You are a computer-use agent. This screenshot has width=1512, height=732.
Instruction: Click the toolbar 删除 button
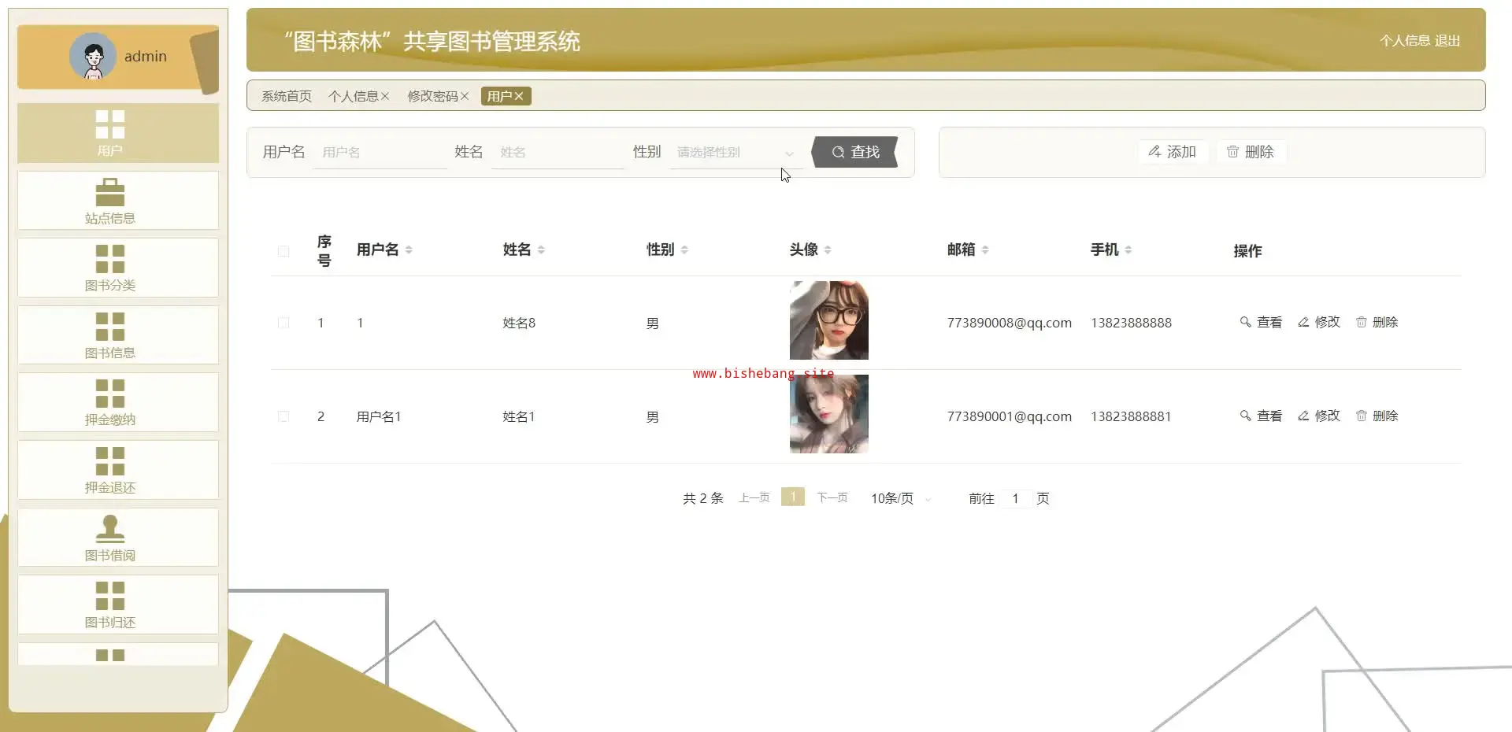click(x=1251, y=152)
